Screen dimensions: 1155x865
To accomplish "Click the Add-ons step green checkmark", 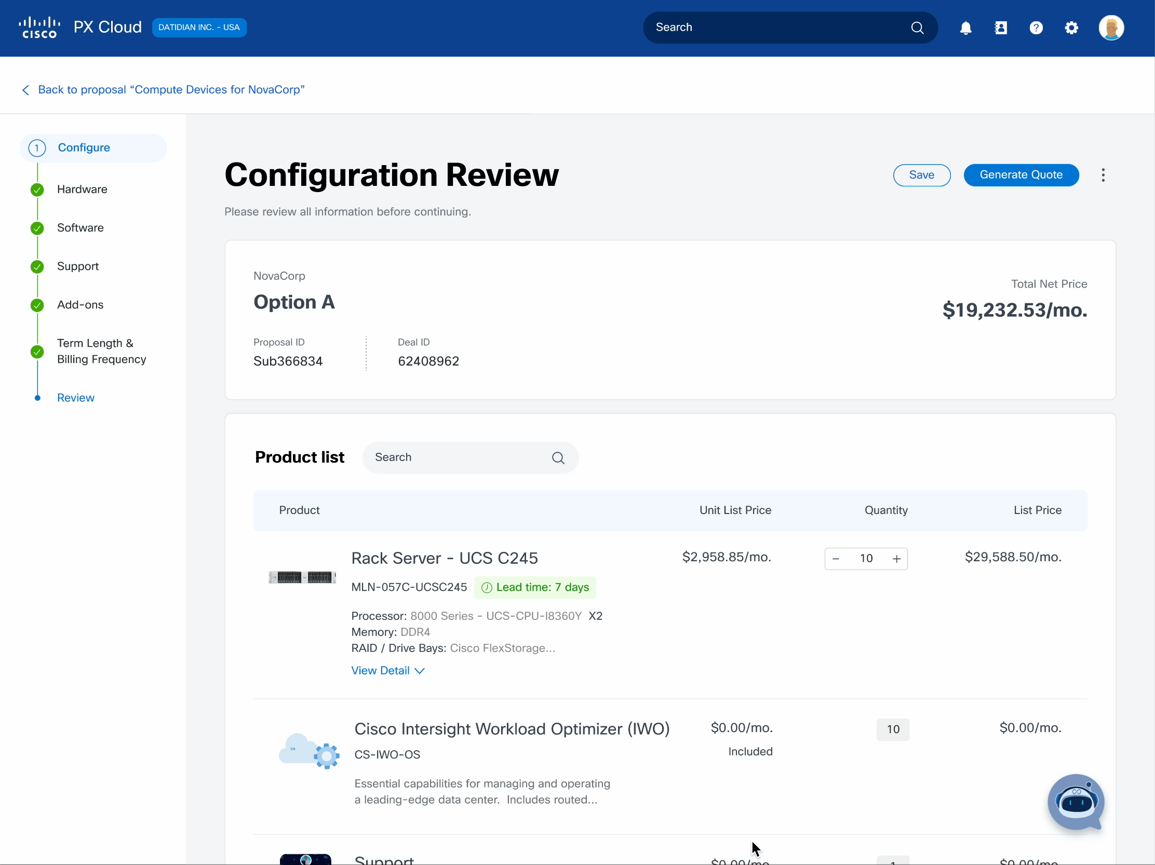I will tap(37, 305).
